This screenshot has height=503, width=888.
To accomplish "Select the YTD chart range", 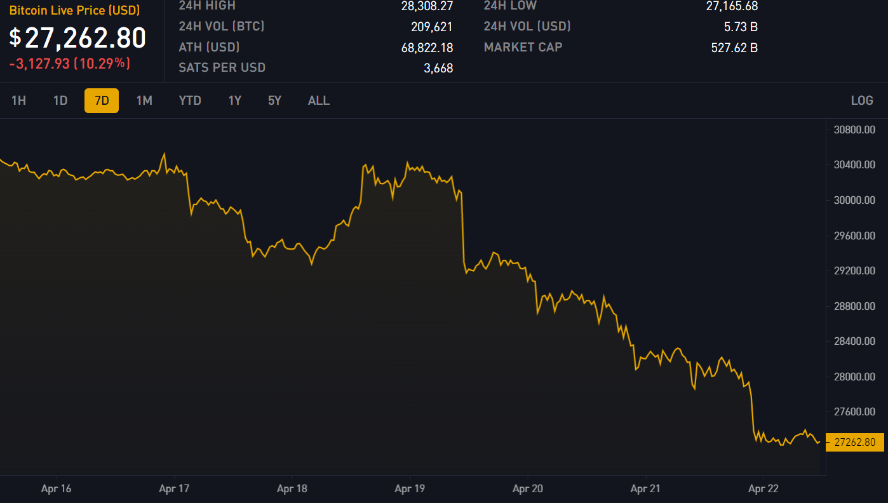I will point(190,100).
